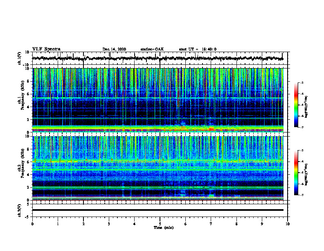Click the log(PSD) label beside ch.1 color bar
The width and height of the screenshot is (324, 251).
point(306,107)
